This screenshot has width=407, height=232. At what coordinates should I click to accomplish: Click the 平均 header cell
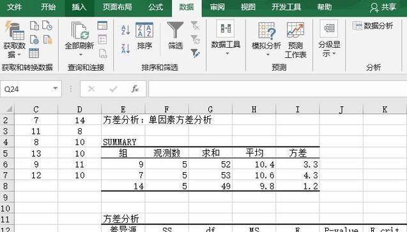click(254, 153)
